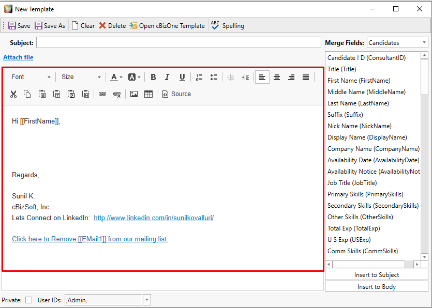This screenshot has width=432, height=308.
Task: Open the font Size dropdown
Action: pos(81,77)
